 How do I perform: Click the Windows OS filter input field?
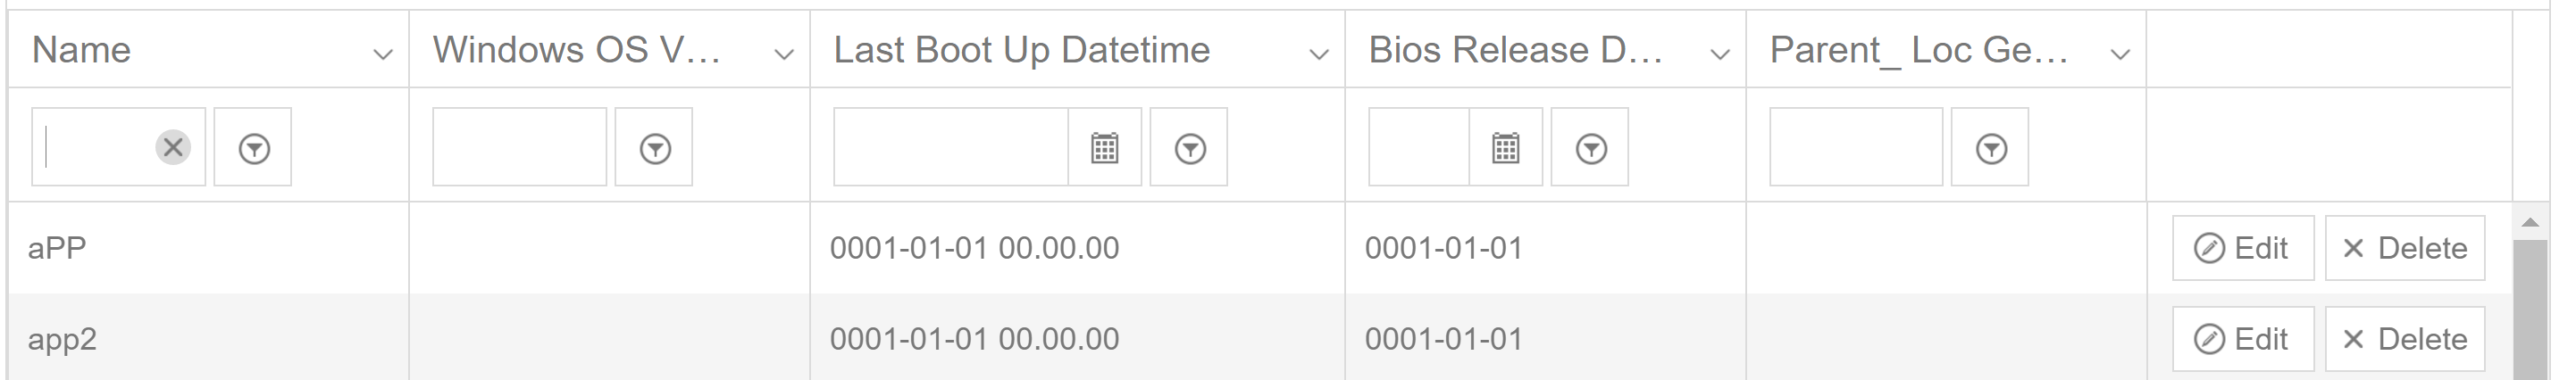tap(519, 147)
